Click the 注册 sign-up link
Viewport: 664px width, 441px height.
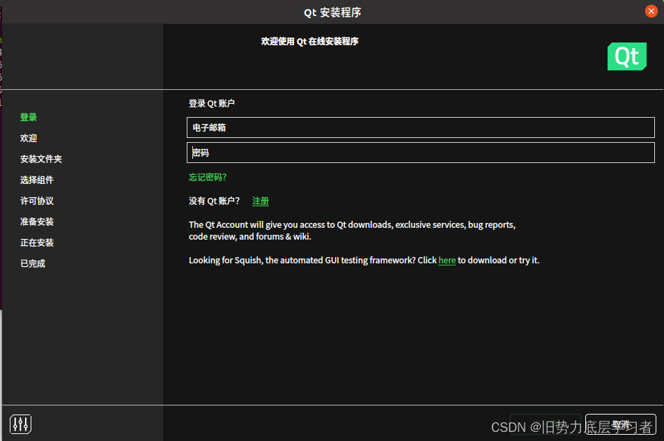coord(261,201)
